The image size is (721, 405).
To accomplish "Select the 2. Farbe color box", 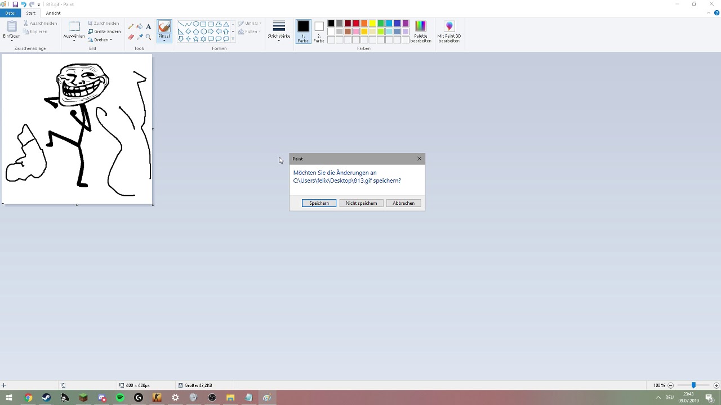I will pos(319,31).
